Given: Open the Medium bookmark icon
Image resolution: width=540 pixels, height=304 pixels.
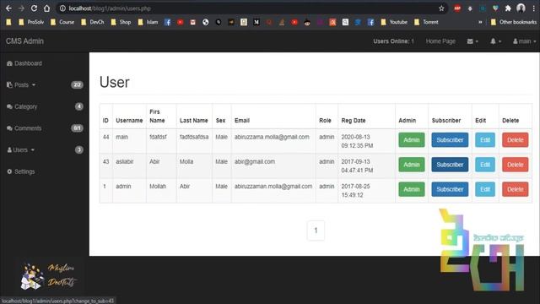Looking at the screenshot, I should pyautogui.click(x=256, y=22).
